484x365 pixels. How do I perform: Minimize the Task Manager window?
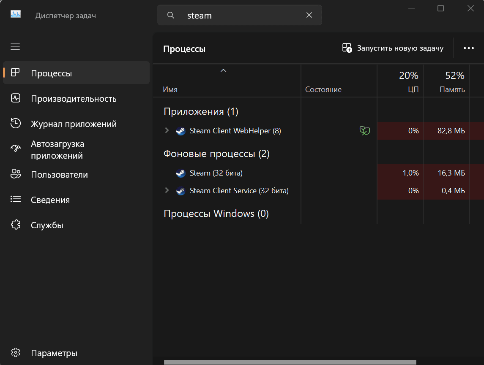(411, 8)
